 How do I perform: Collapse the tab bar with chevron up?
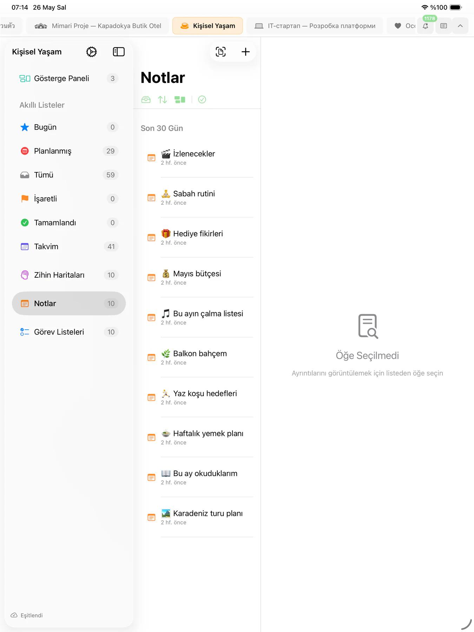click(460, 26)
